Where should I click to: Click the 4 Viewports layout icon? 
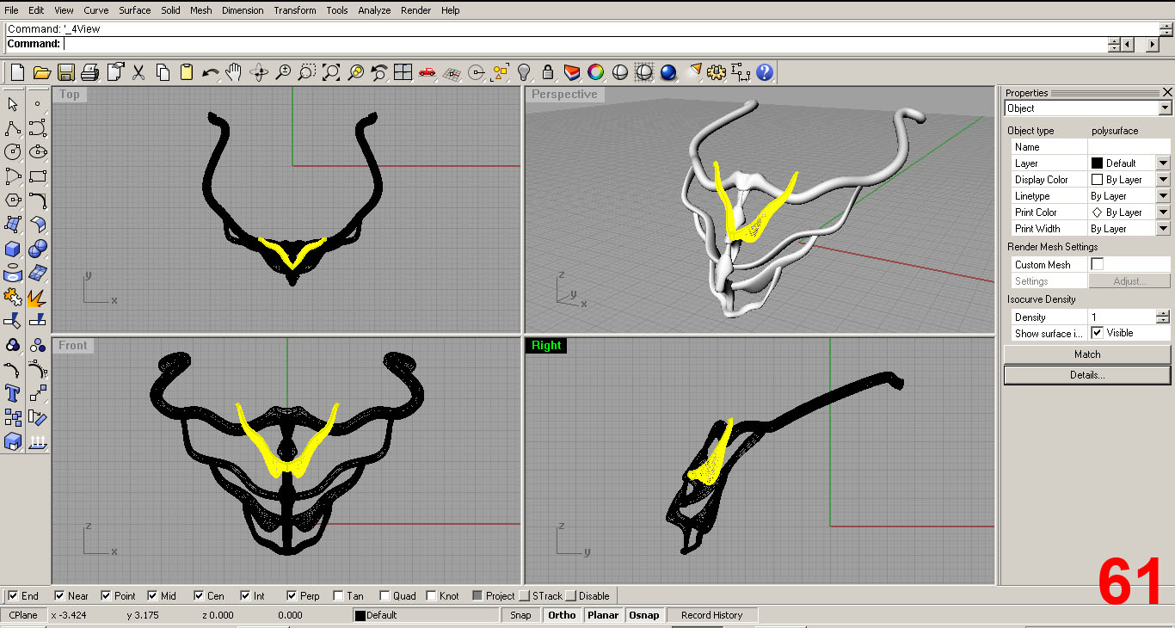[x=403, y=72]
